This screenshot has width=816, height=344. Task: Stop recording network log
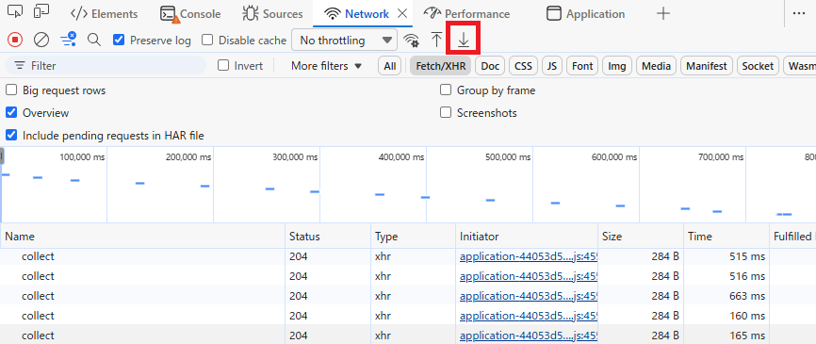pyautogui.click(x=15, y=40)
